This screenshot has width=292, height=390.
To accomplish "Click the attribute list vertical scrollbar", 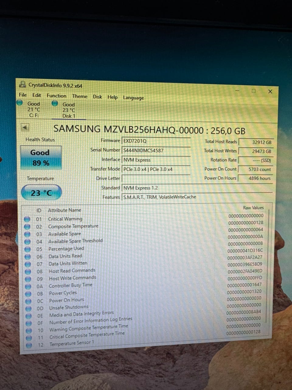I will 268,267.
